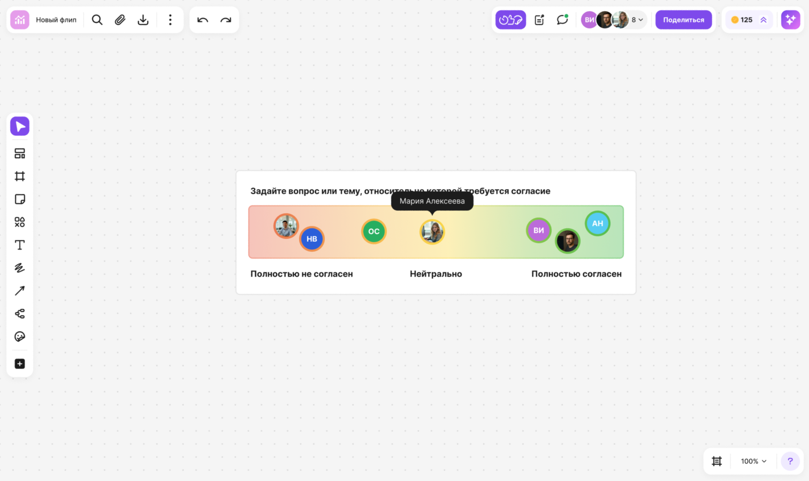Viewport: 809px width, 481px height.
Task: Undo the last action
Action: tap(203, 20)
